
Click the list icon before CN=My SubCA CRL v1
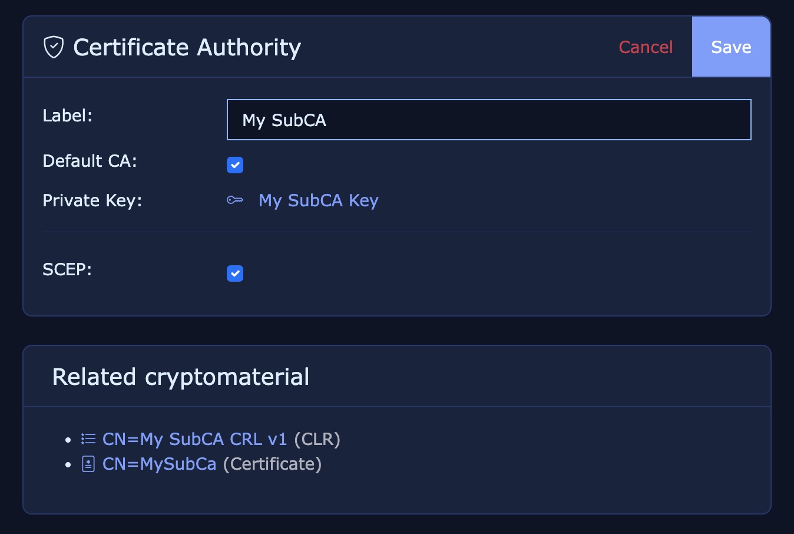click(x=88, y=439)
